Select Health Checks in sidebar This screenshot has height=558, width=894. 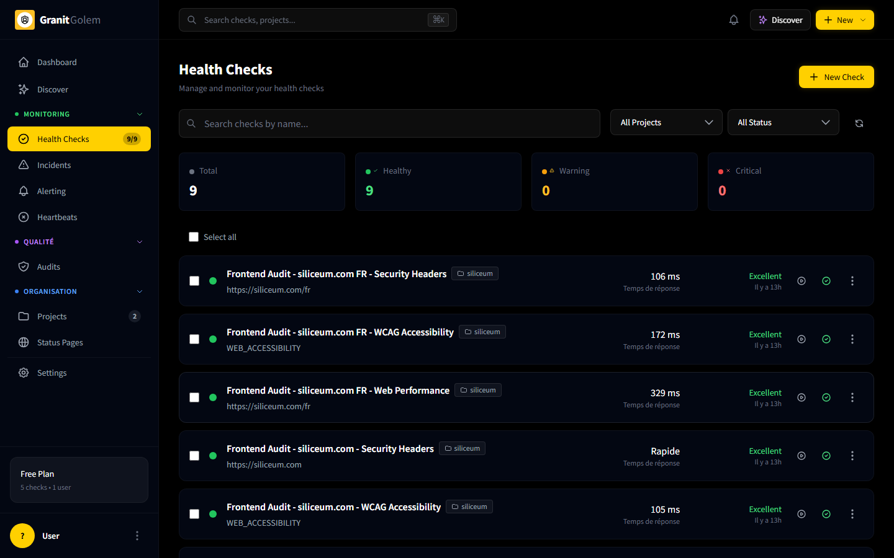pos(79,139)
